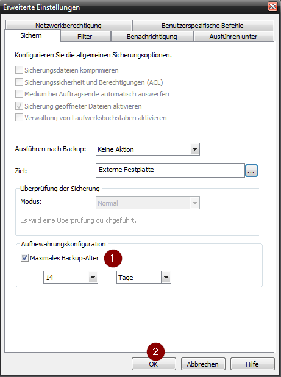Click the Externe Festplatte target field
This screenshot has height=377, width=281.
pyautogui.click(x=170, y=170)
